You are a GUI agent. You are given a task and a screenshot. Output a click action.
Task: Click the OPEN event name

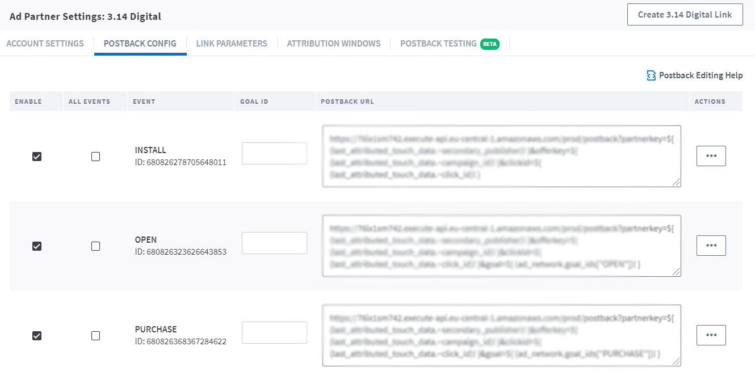pyautogui.click(x=146, y=240)
